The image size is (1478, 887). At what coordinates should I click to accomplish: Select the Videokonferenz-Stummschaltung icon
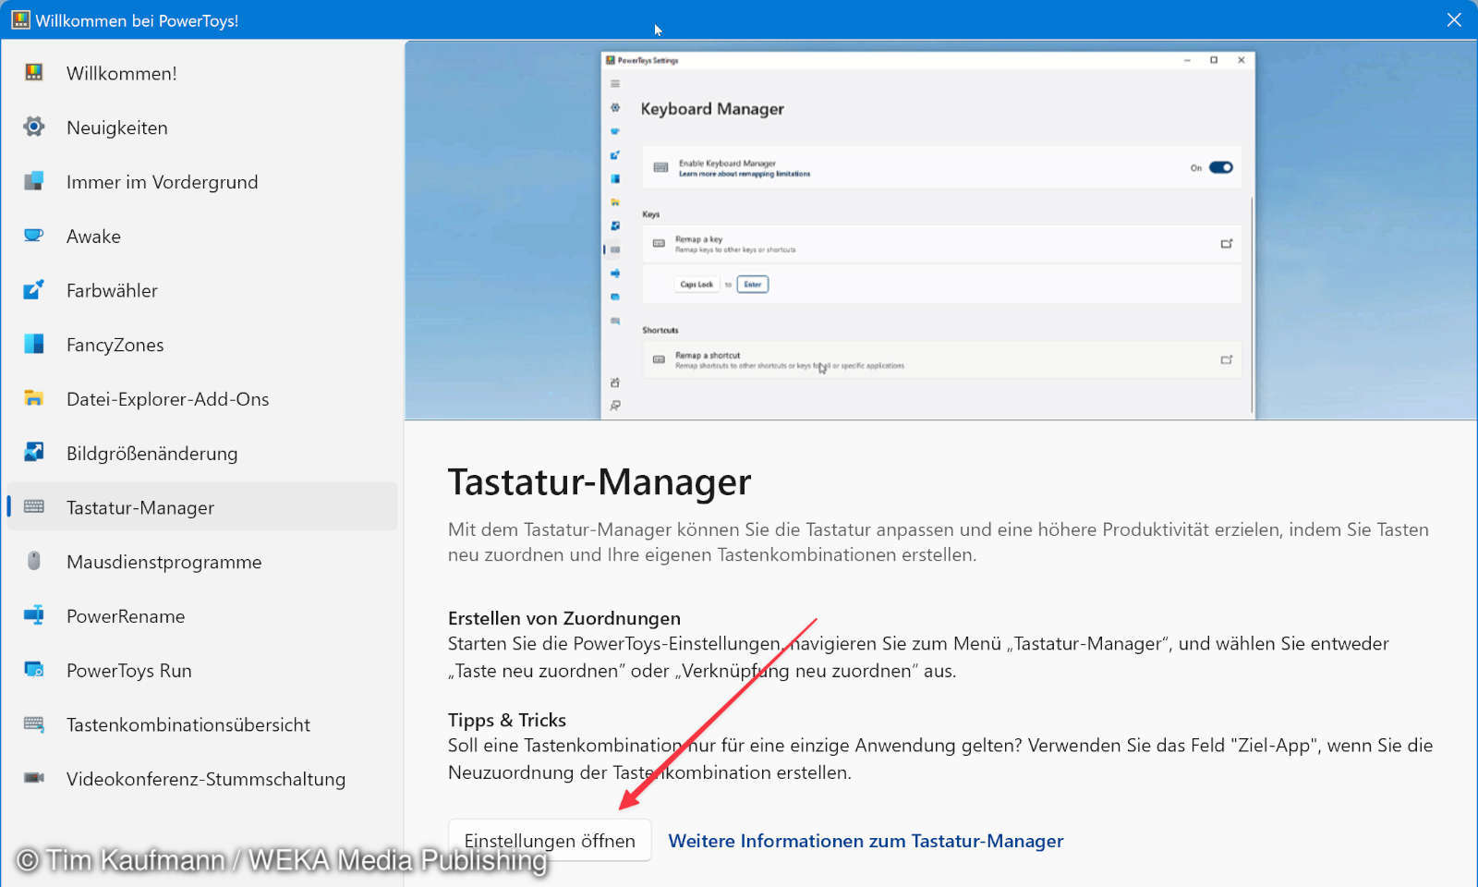(x=33, y=779)
